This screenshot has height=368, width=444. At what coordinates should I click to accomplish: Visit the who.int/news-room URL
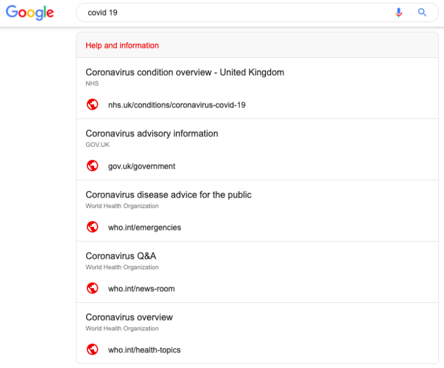pos(141,289)
